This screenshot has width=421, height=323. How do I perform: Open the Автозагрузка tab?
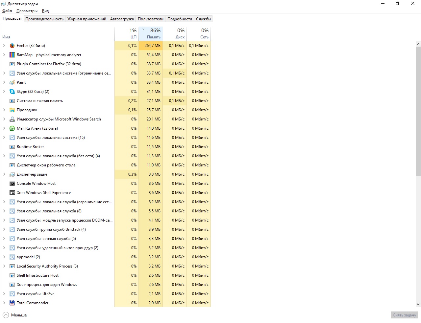[x=122, y=19]
